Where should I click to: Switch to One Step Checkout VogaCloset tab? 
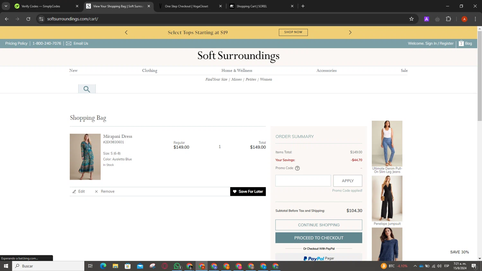[190, 6]
